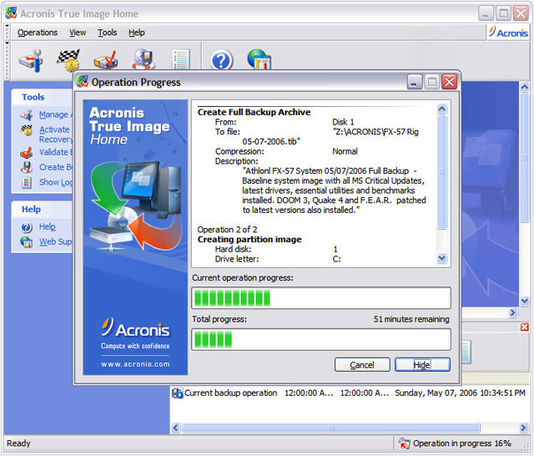
Task: Click the Manage sidebar icon in Tools
Action: point(27,115)
